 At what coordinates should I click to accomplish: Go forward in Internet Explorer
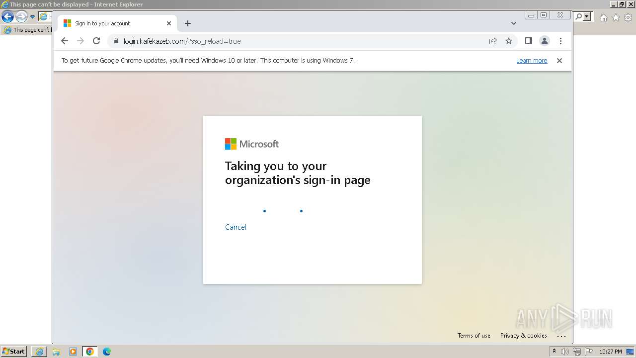tap(21, 17)
